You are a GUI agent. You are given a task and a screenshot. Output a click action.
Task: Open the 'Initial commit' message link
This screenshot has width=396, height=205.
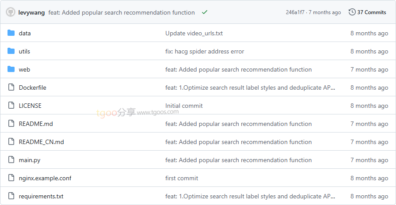pyautogui.click(x=184, y=106)
